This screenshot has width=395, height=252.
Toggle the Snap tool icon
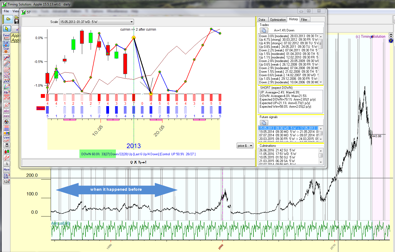6,50
